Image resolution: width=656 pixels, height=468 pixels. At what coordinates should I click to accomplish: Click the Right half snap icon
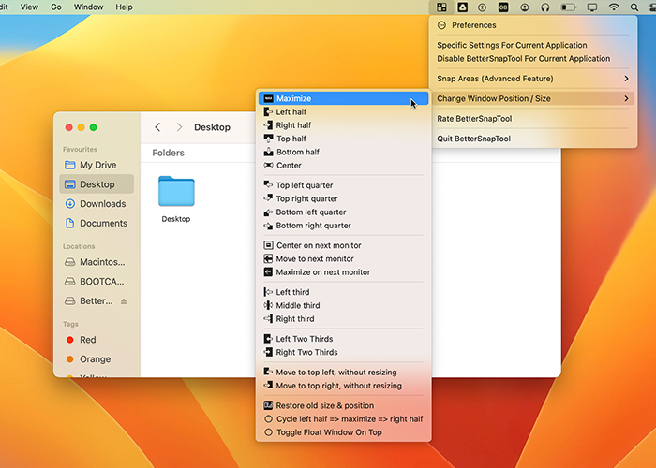[x=268, y=125]
